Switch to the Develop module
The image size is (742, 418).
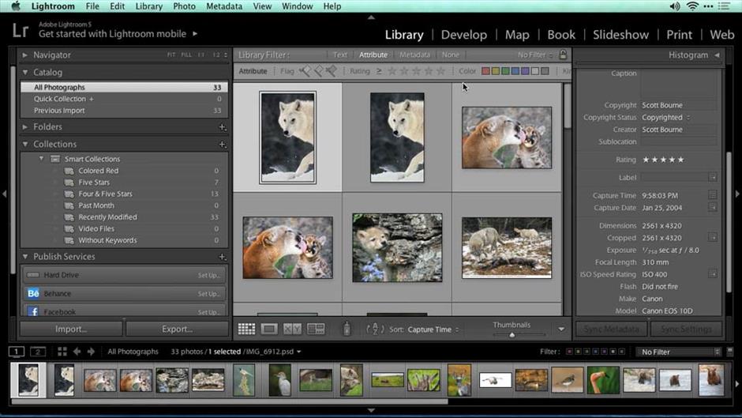tap(464, 35)
